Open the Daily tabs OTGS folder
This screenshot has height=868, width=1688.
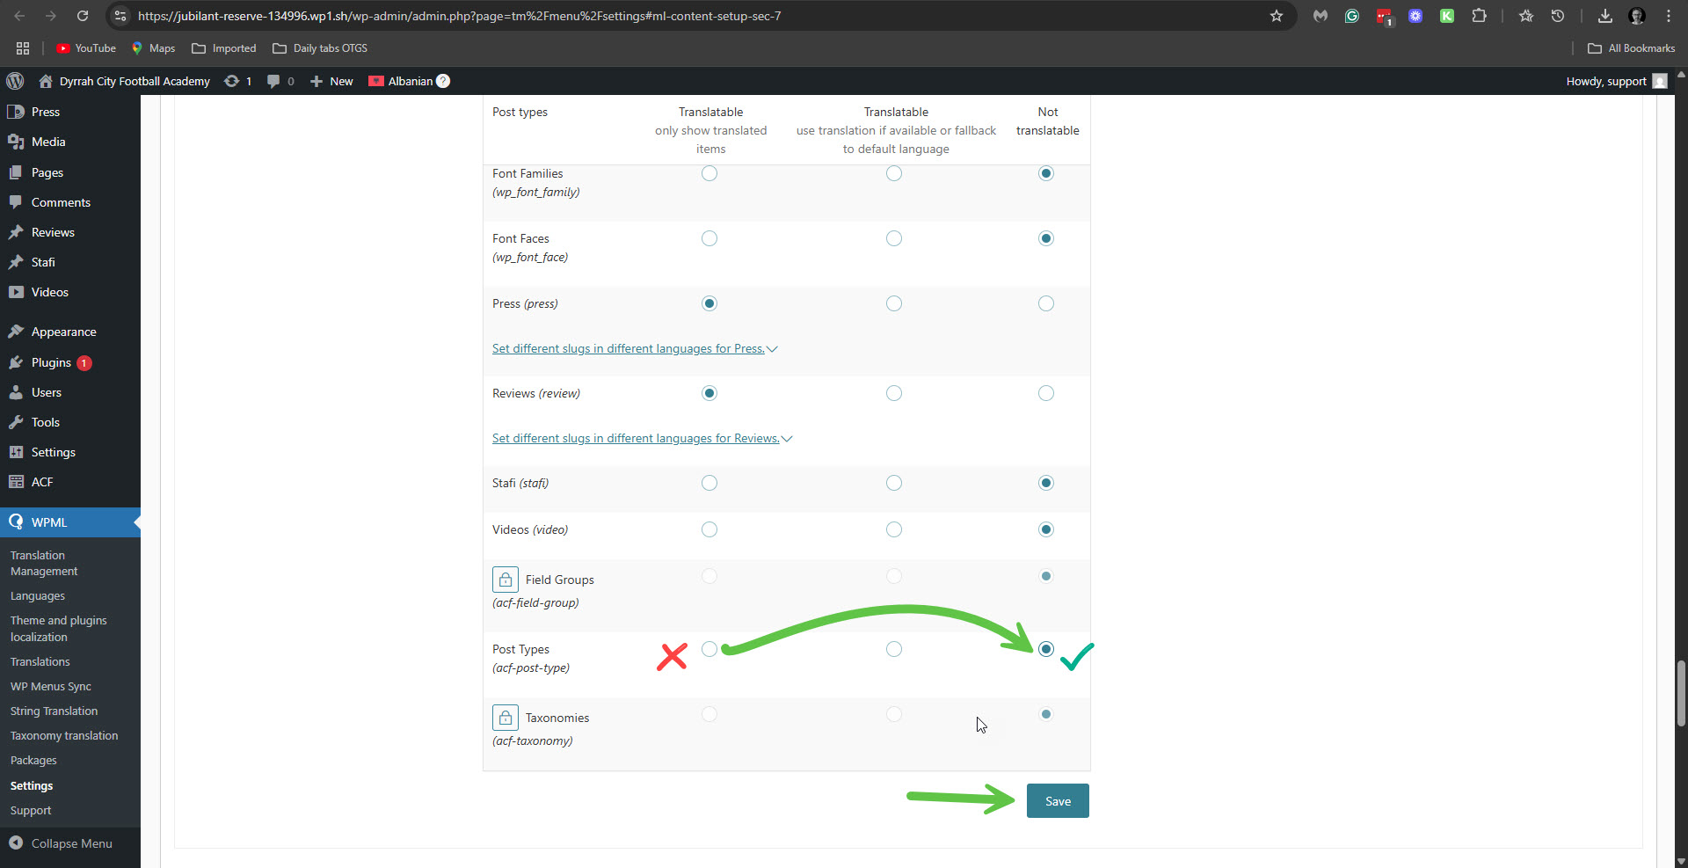320,48
